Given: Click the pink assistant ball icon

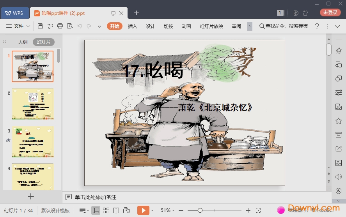Looking at the screenshot, I should (x=281, y=210).
